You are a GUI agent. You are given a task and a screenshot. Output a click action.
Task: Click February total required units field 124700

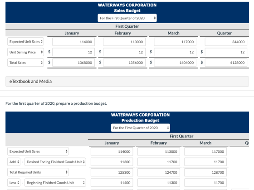159,172
